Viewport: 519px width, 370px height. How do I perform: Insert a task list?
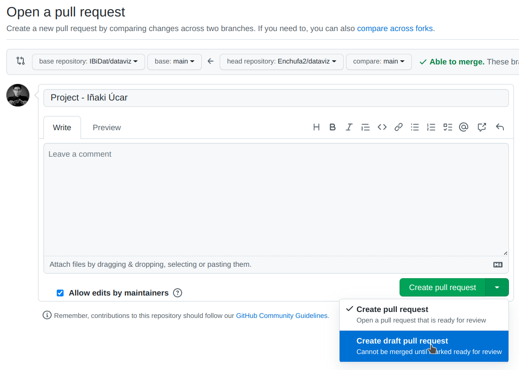coord(447,127)
